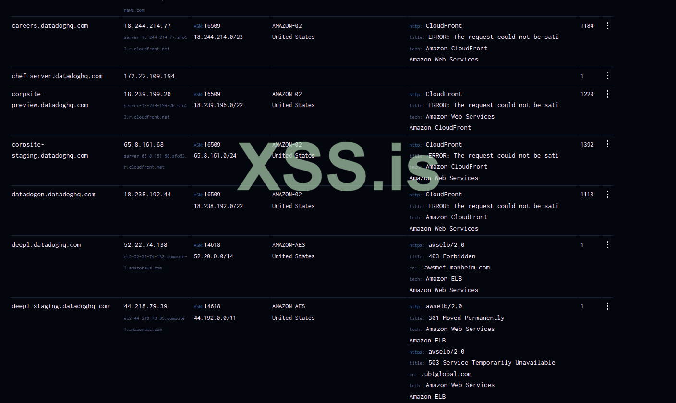Click United States in the deepl.datadoghq.com row

[293, 256]
